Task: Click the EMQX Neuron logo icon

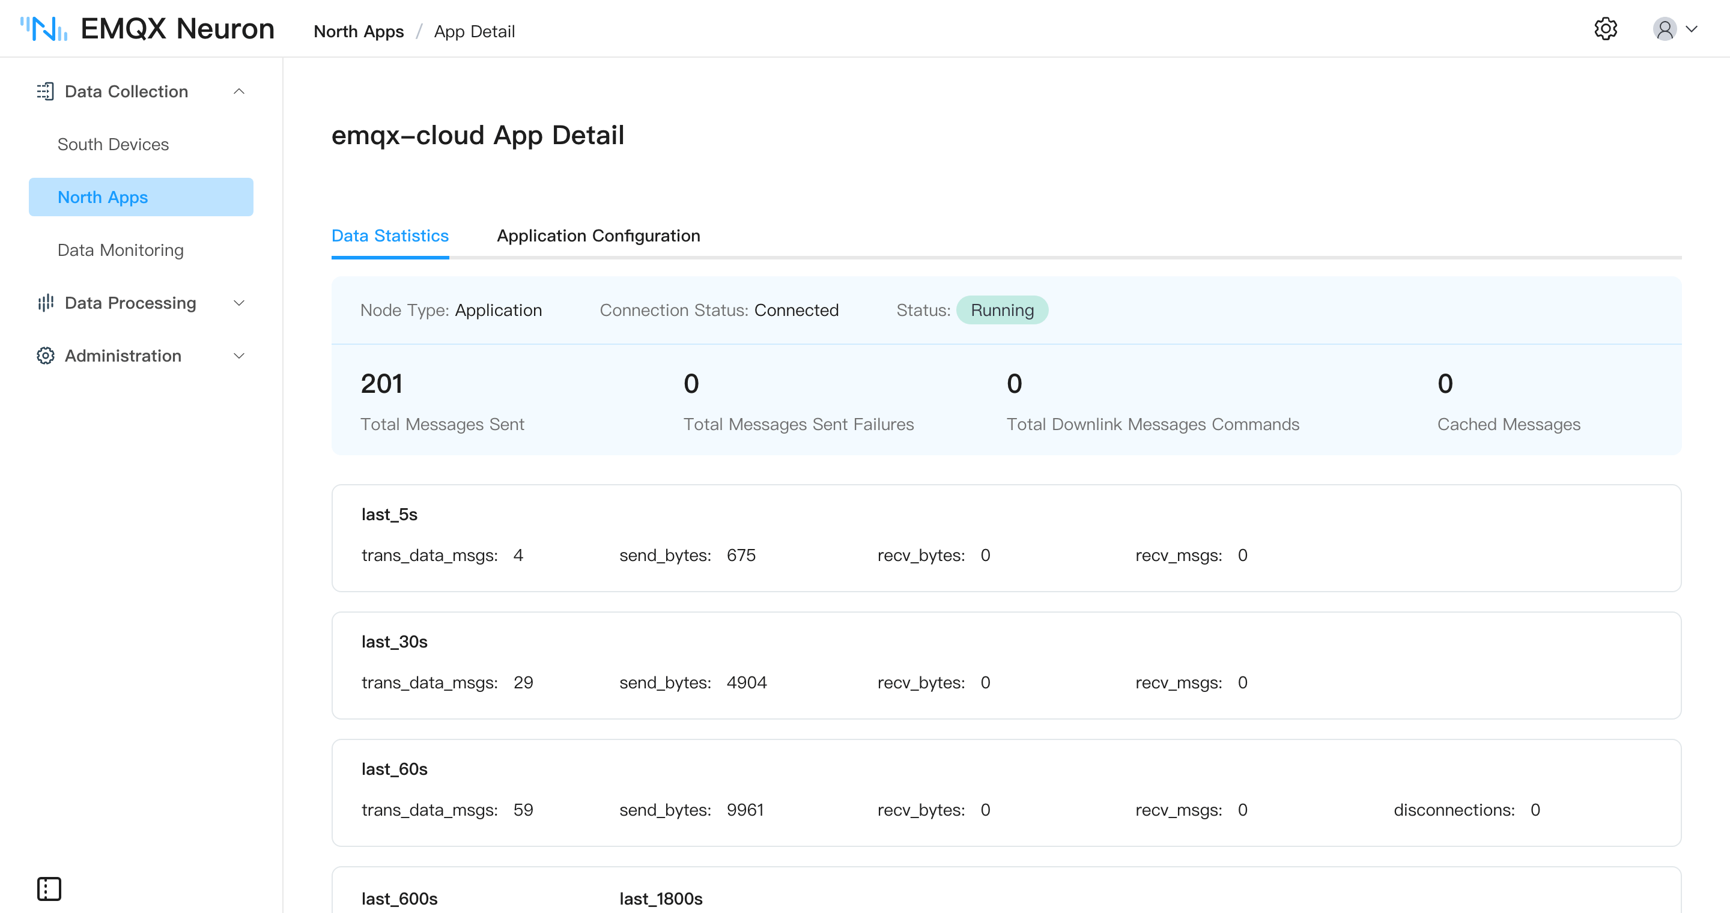Action: pyautogui.click(x=44, y=29)
